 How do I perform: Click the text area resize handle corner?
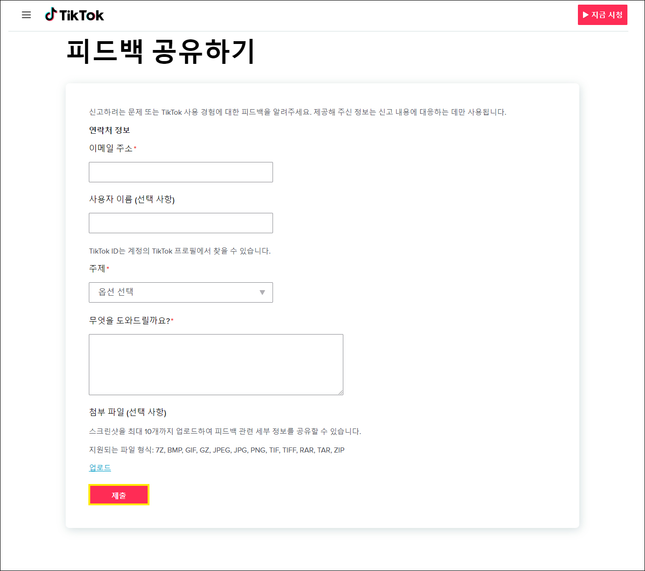(341, 392)
